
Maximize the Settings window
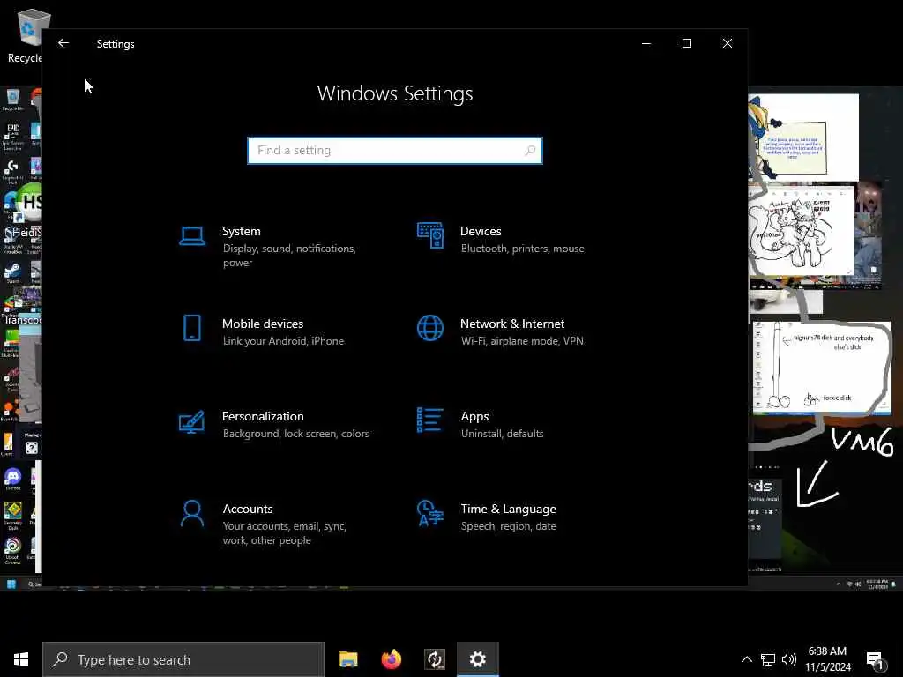tap(686, 43)
